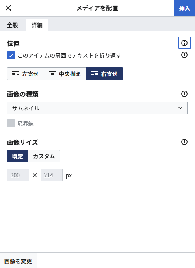Screen dimensions: 195x268
Task: Click the left-align icon in 左寄せ
Action: click(16, 74)
